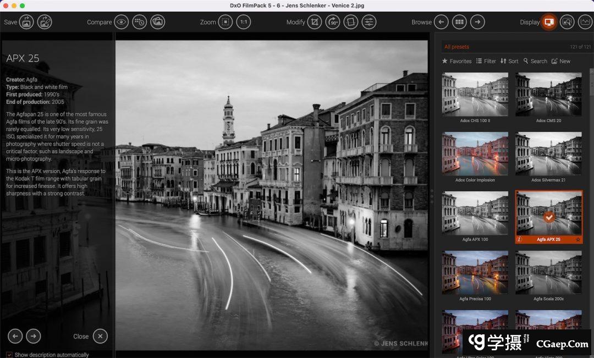
Task: Click Search in the presets panel
Action: 535,61
